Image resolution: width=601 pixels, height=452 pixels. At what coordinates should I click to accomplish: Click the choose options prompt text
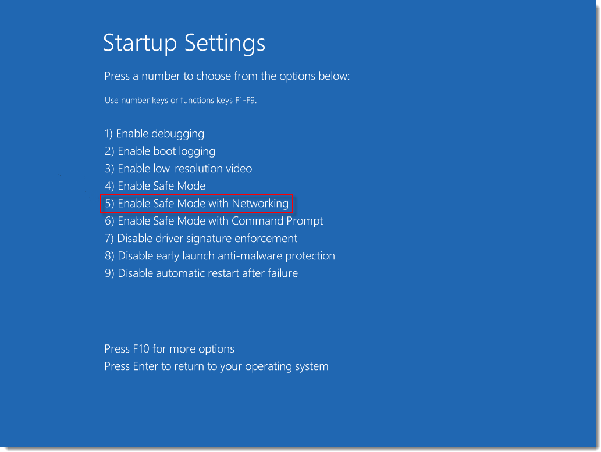click(227, 76)
